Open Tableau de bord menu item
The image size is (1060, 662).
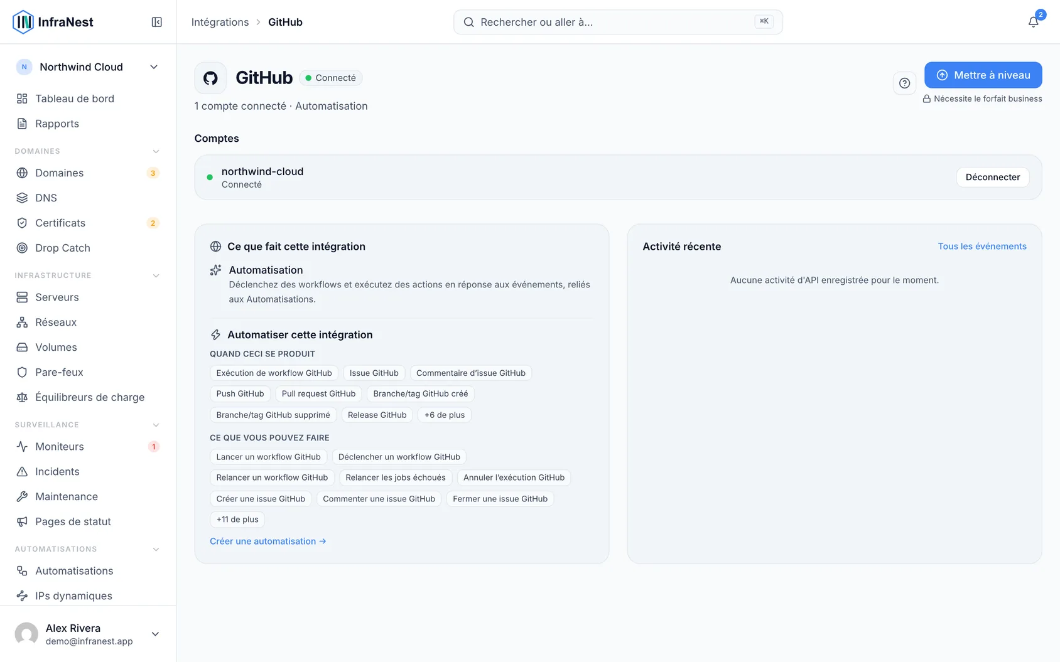tap(88, 99)
